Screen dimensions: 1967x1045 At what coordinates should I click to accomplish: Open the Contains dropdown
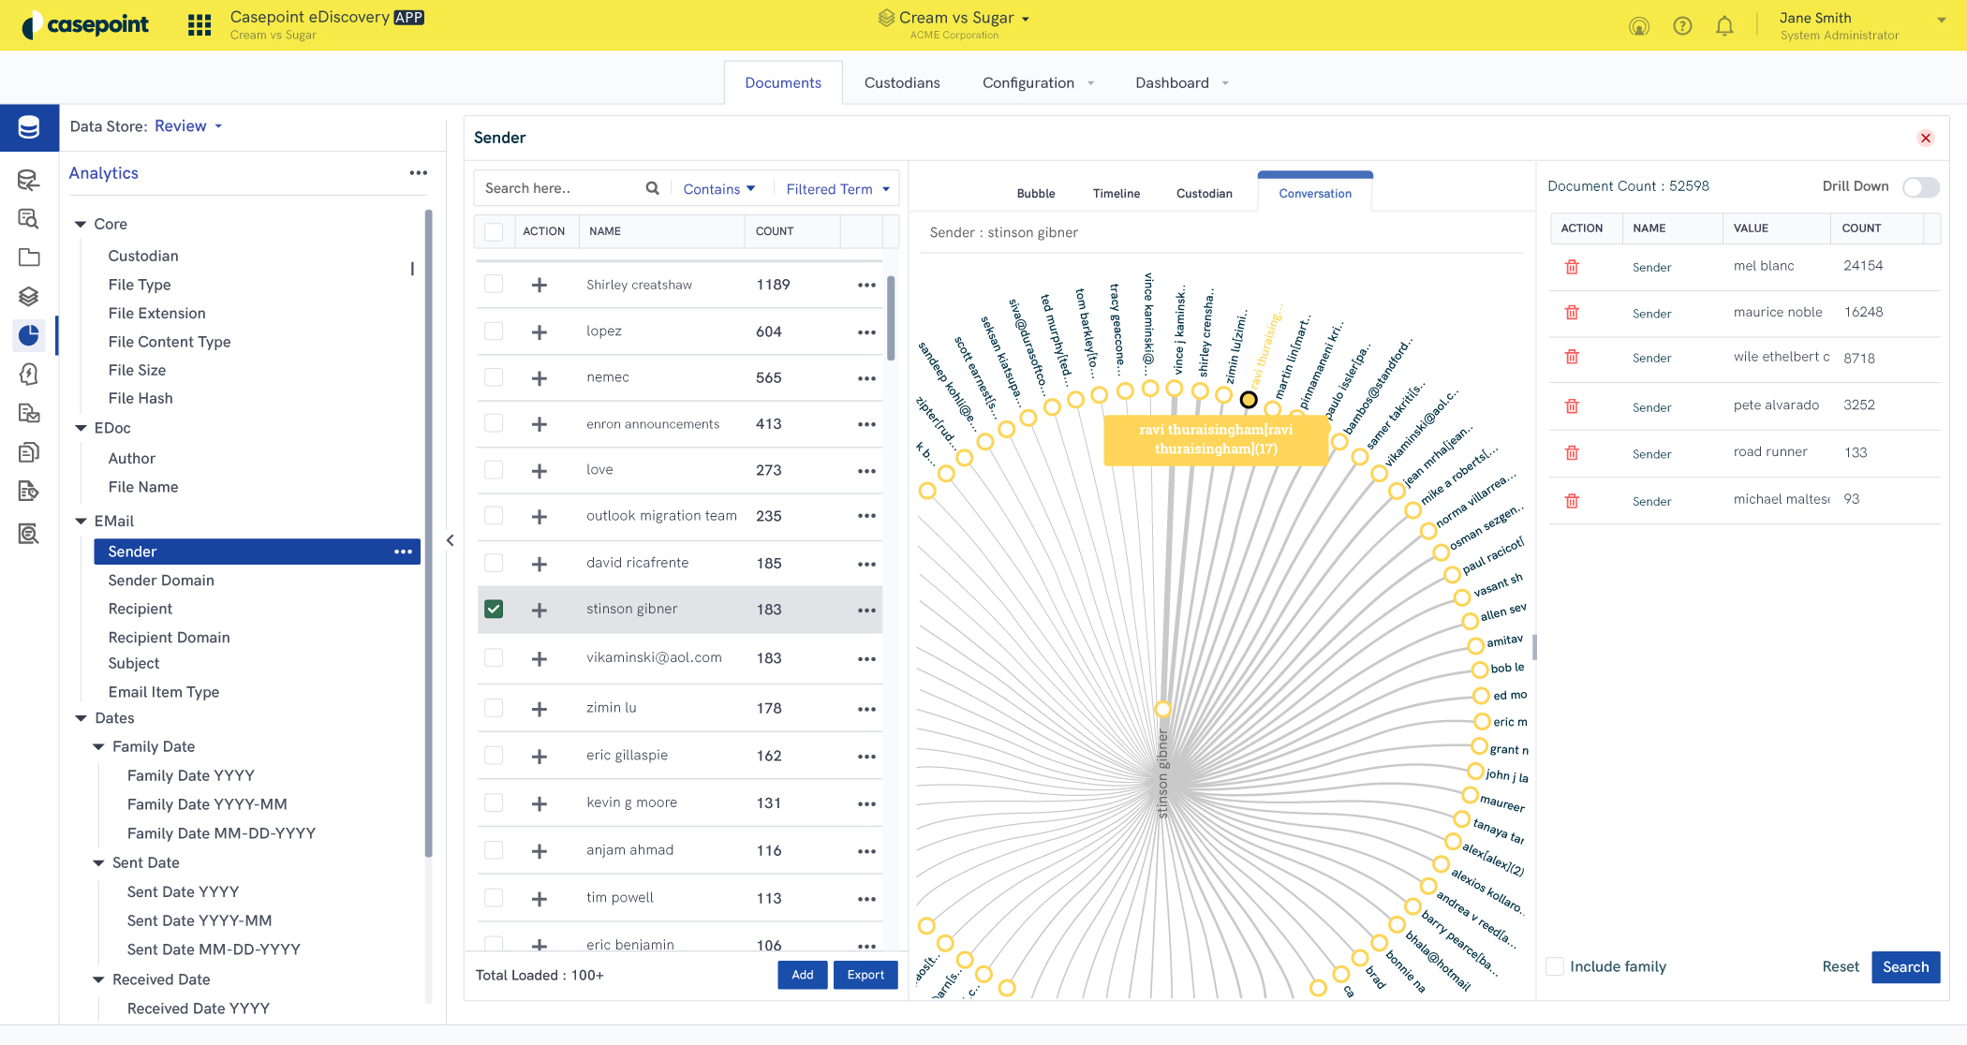pyautogui.click(x=718, y=189)
